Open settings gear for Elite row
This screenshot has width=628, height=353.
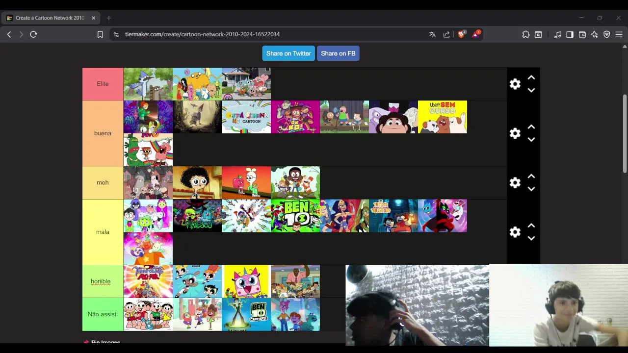[x=515, y=84]
